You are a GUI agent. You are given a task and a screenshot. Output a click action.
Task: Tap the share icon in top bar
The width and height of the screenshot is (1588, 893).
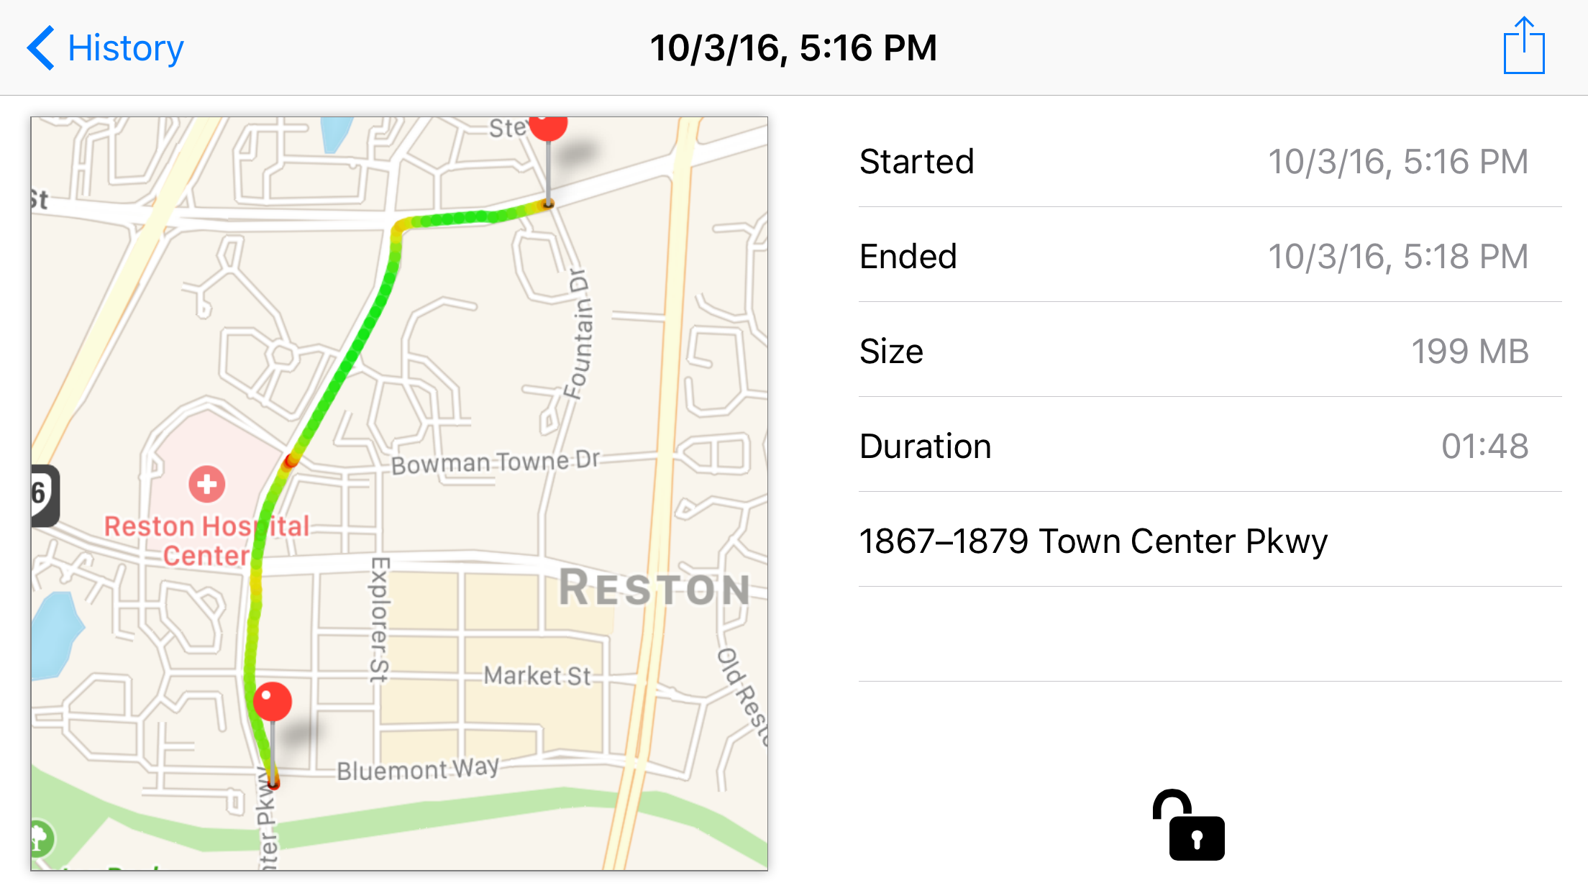pyautogui.click(x=1523, y=47)
